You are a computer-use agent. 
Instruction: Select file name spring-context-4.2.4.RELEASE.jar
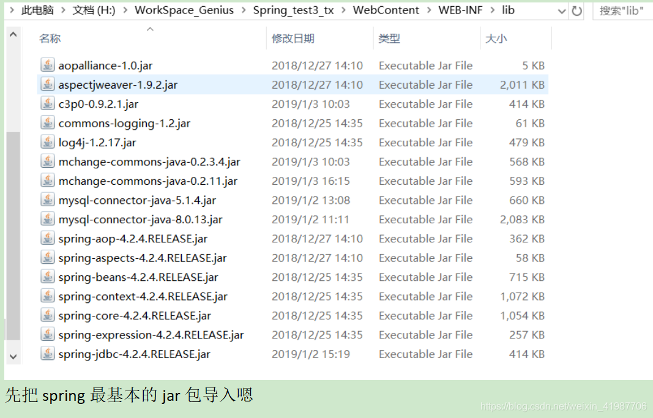pos(143,296)
